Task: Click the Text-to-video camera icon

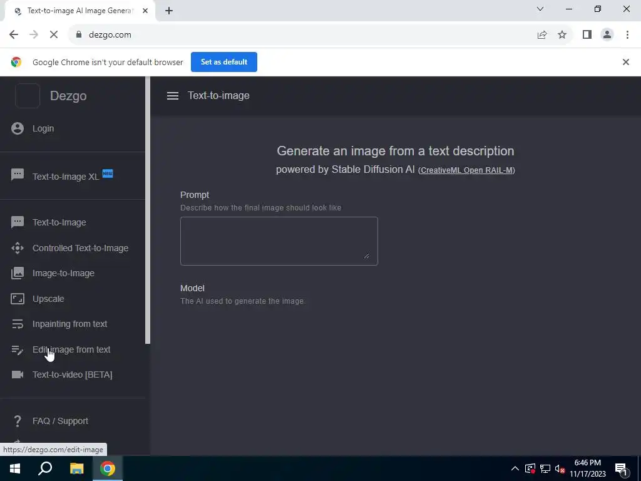Action: (18, 375)
